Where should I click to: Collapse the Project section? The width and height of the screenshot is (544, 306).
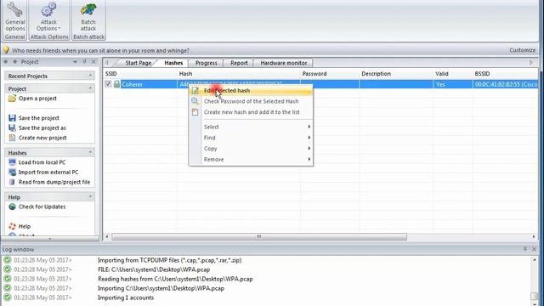coord(90,88)
